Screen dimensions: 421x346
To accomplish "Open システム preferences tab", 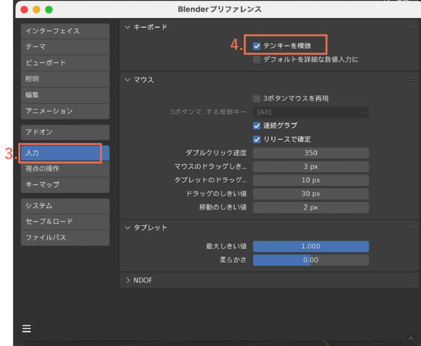I will click(x=65, y=206).
